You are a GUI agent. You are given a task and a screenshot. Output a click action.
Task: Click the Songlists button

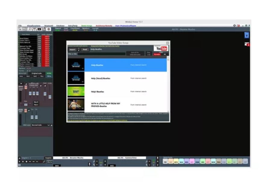tap(48, 158)
